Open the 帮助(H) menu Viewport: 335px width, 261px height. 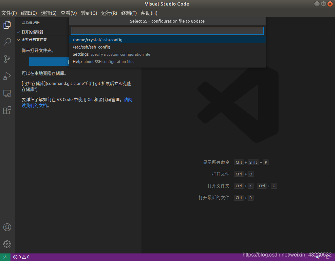point(149,13)
